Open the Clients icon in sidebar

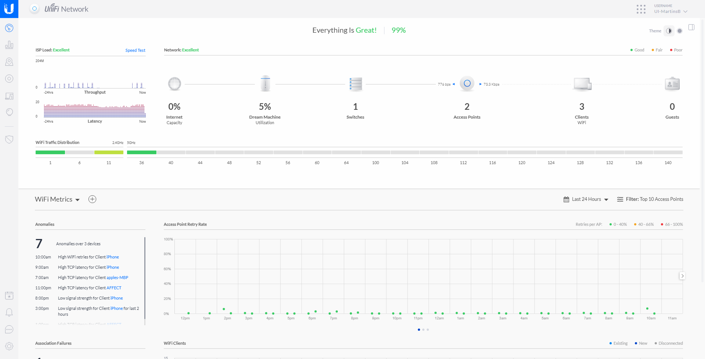click(9, 96)
